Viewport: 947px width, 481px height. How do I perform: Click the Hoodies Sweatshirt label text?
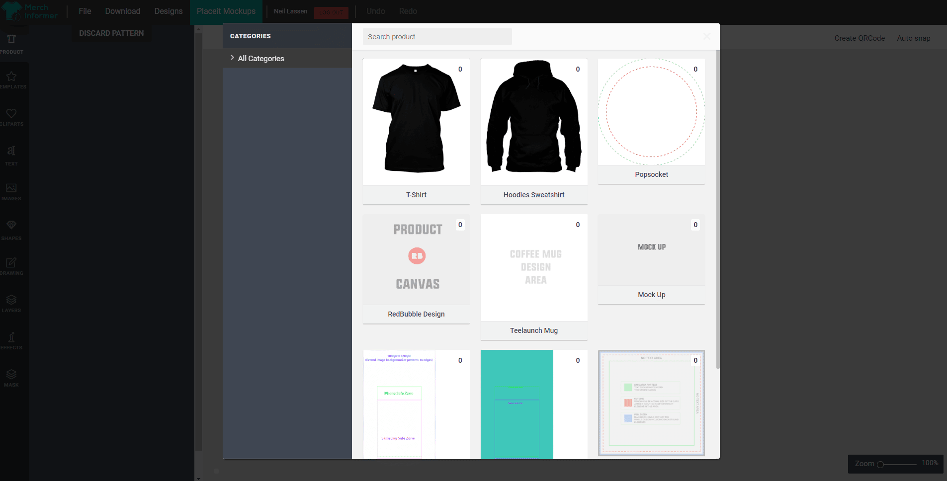click(534, 195)
